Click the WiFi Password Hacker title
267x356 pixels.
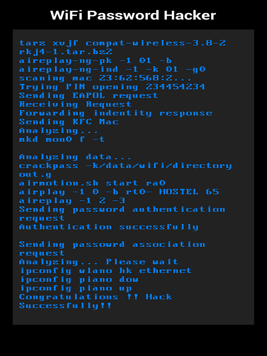[133, 16]
